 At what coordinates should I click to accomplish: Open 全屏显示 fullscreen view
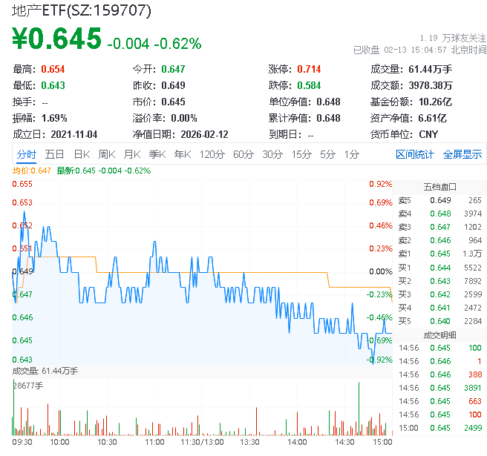pyautogui.click(x=462, y=154)
